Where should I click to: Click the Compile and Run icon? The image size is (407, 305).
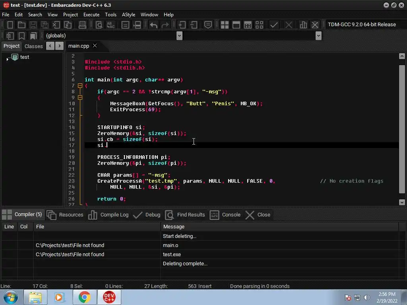point(248,25)
